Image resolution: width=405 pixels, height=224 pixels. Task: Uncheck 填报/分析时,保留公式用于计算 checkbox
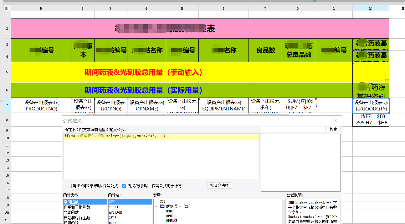[x=124, y=186]
